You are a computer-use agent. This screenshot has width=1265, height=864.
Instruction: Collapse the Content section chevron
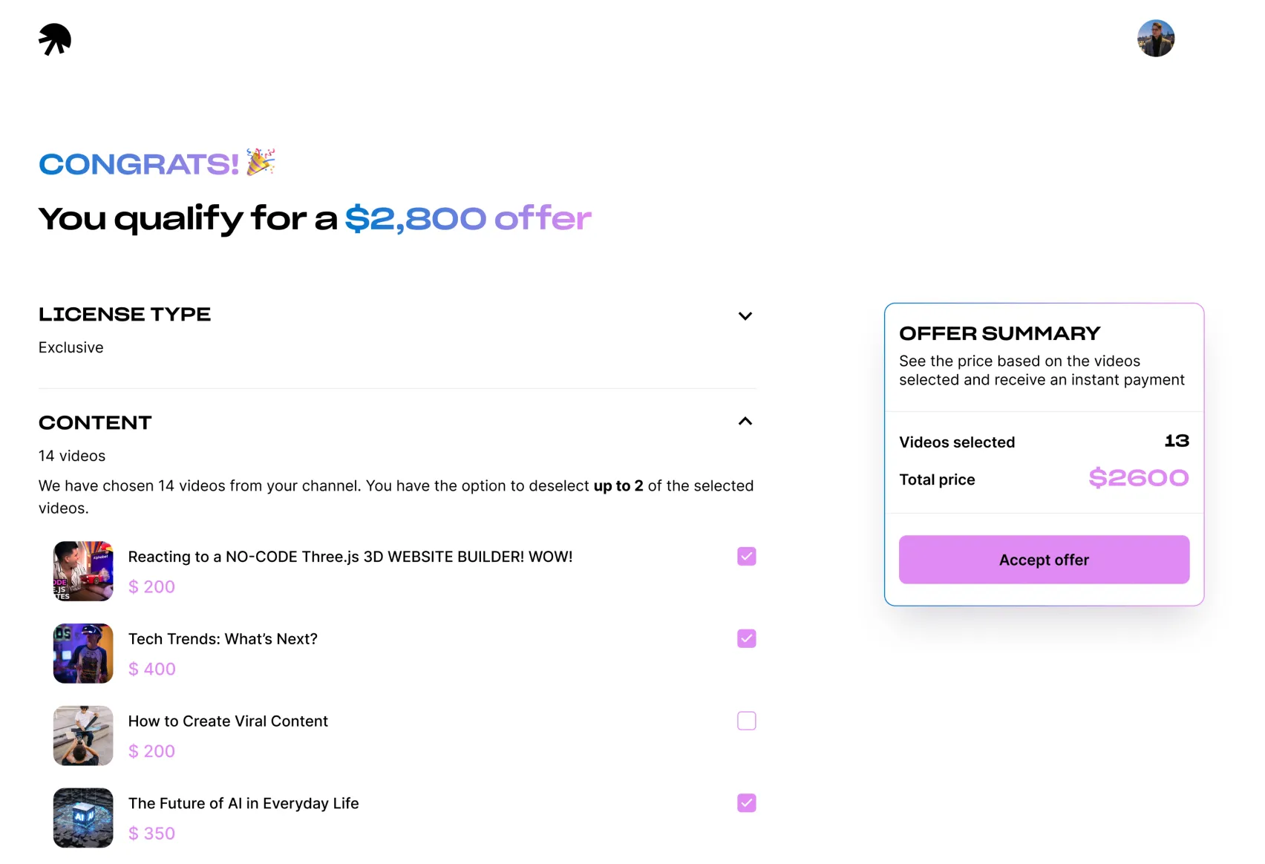(745, 422)
